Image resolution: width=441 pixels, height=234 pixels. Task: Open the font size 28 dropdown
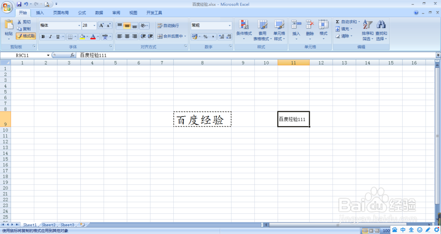(94, 26)
